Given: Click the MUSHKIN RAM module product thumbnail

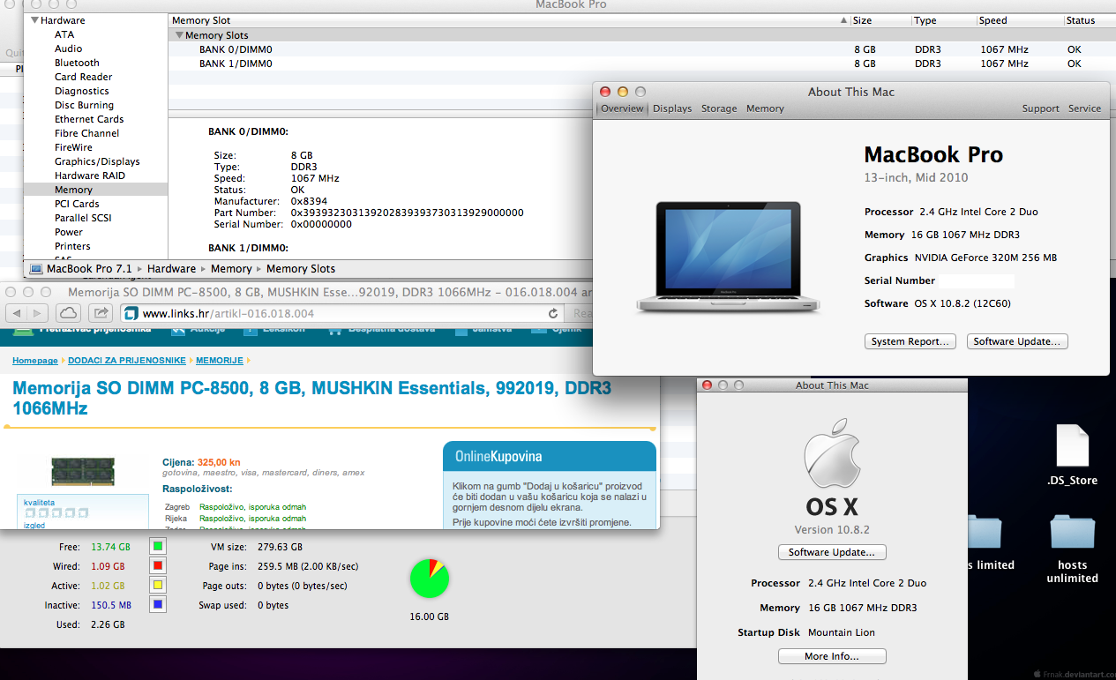Looking at the screenshot, I should click(83, 470).
